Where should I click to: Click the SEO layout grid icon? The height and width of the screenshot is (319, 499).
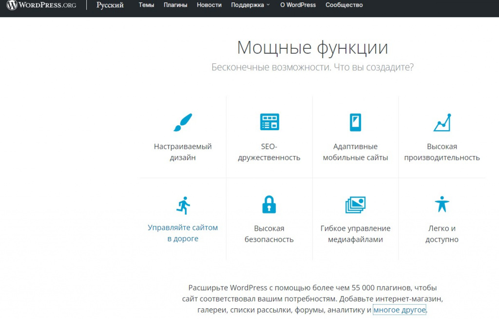pos(269,122)
